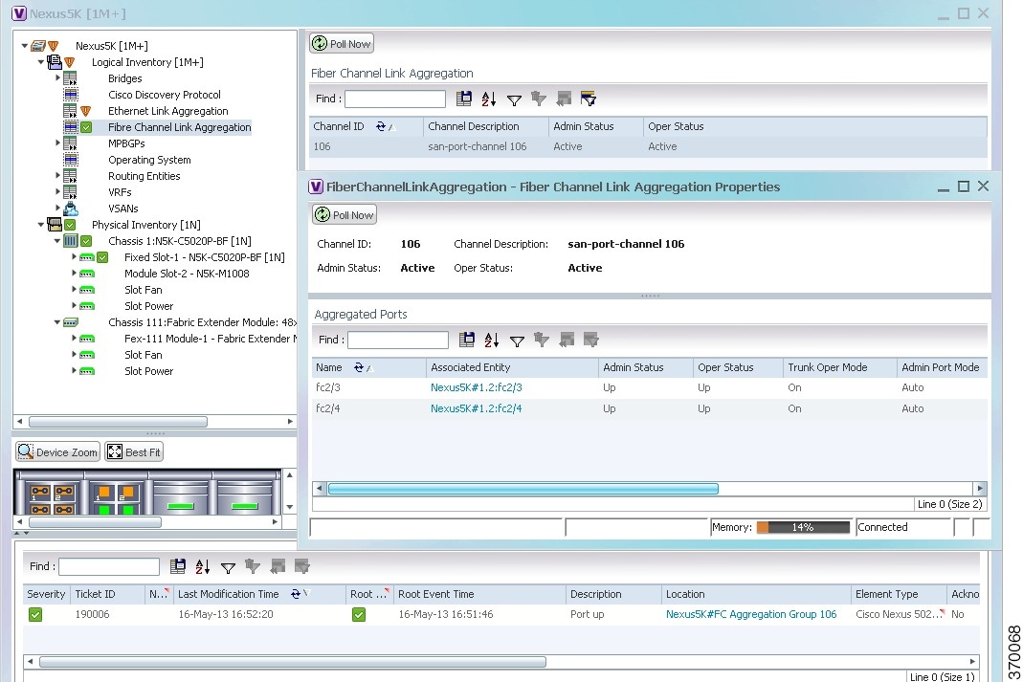Click the Device Zoom button

(58, 451)
